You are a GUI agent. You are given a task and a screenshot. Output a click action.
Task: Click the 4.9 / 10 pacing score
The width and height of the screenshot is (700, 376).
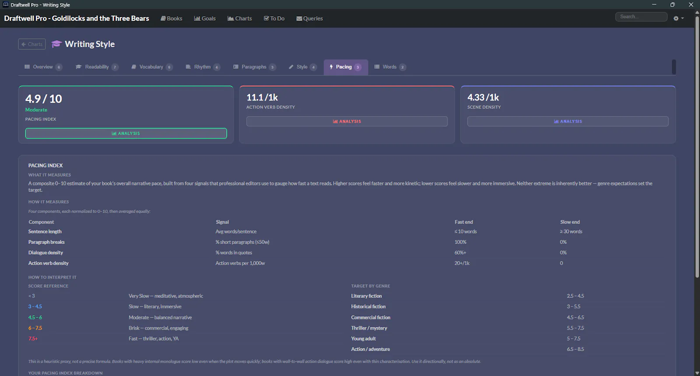coord(44,99)
